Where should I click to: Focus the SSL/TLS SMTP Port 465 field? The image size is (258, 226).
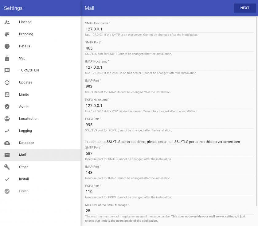(169, 48)
